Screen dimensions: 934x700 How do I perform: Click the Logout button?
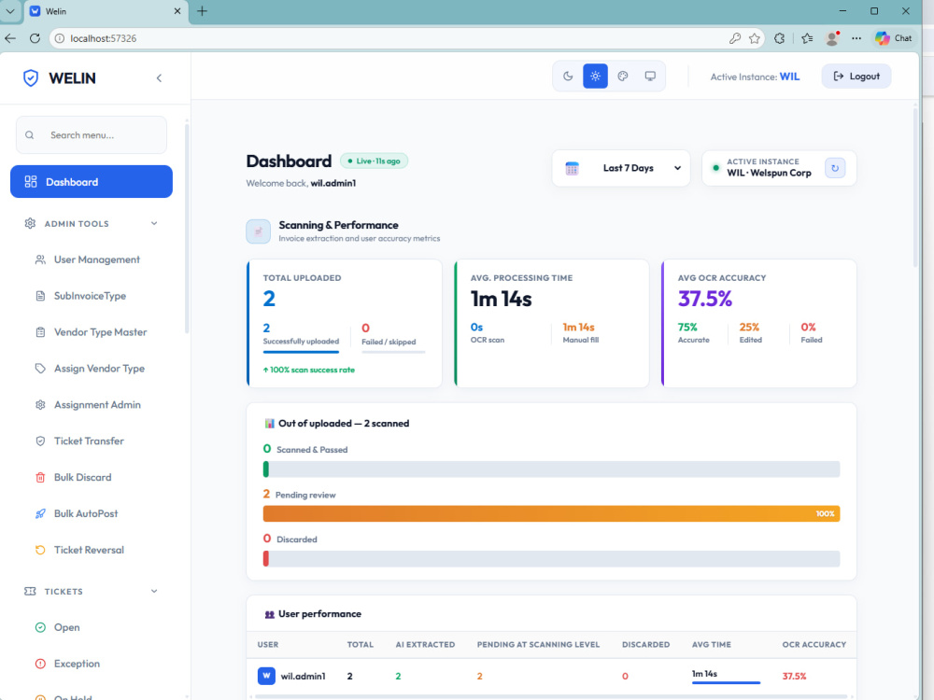[856, 77]
